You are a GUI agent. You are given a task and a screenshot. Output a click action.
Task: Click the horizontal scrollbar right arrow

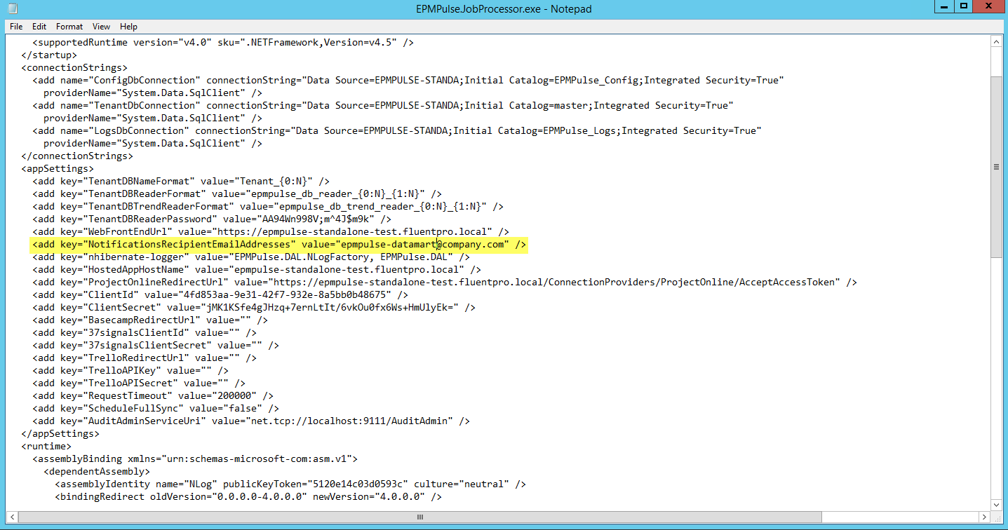(984, 517)
